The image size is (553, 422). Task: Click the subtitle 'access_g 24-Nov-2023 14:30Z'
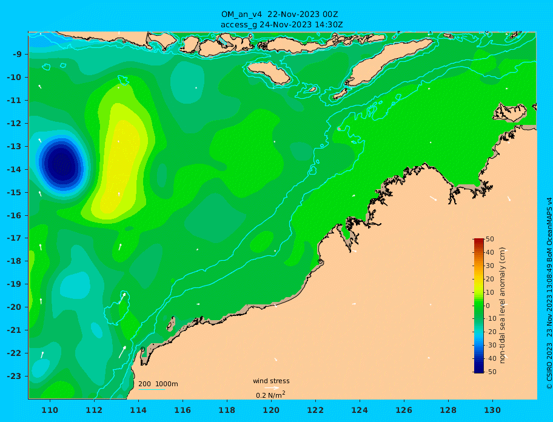282,25
